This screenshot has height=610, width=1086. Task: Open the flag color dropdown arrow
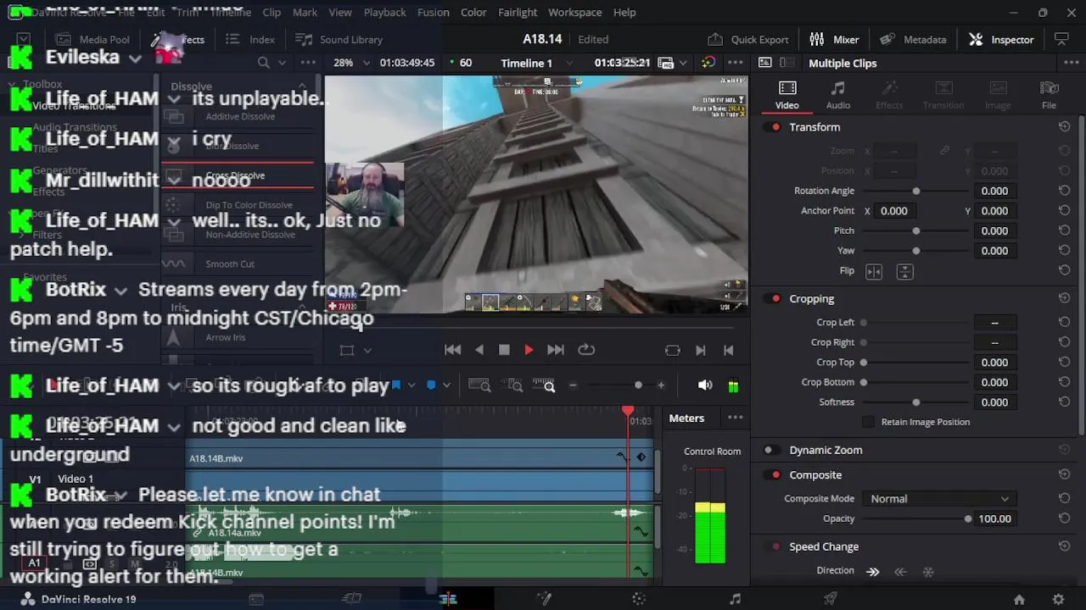coord(411,385)
